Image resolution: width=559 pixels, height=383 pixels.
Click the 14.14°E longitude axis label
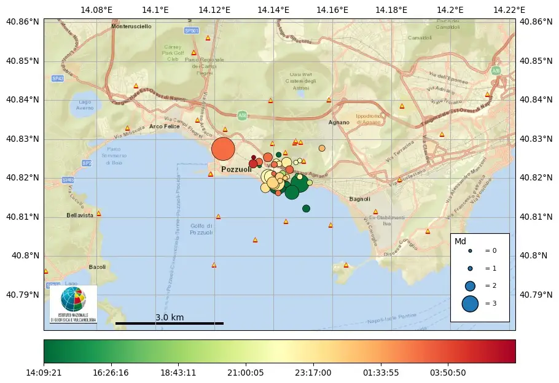click(273, 10)
